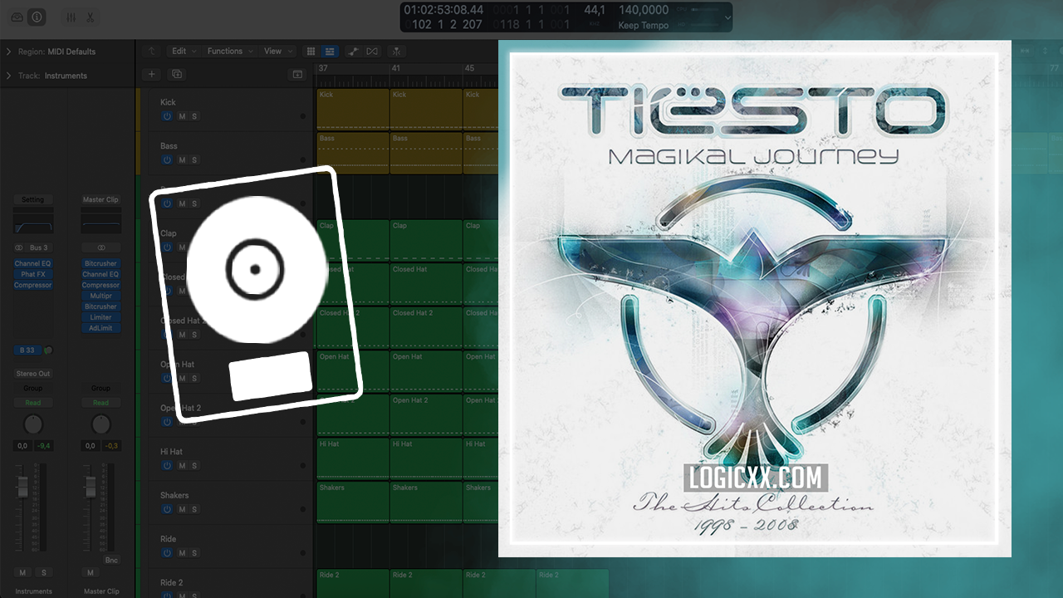Click the duplicate track icon

(176, 74)
